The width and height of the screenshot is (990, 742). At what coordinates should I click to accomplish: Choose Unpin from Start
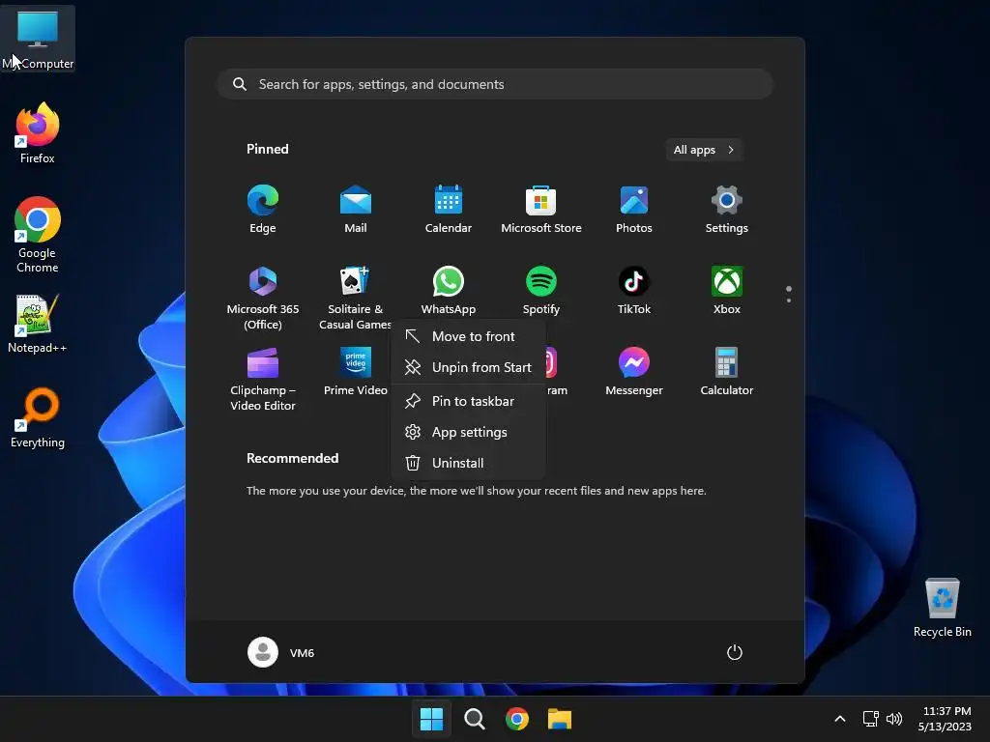pos(468,367)
